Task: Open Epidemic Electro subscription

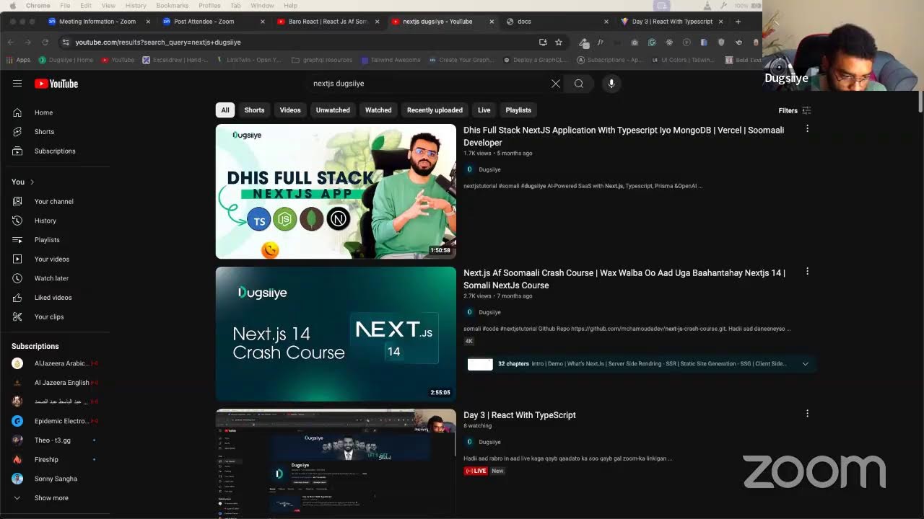Action: tap(55, 421)
